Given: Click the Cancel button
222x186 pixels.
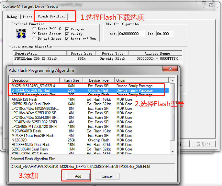Looking at the screenshot, I should click(x=107, y=176).
